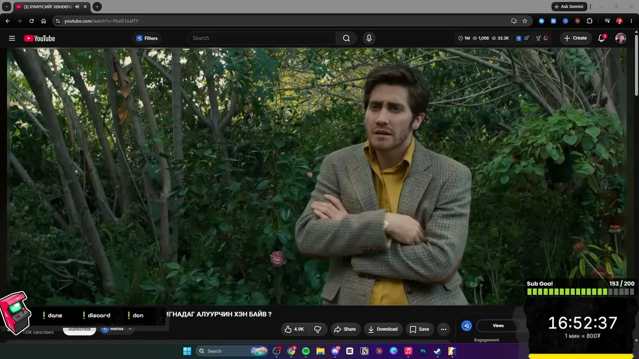This screenshot has width=639, height=359.
Task: Open more actions ellipsis below the video
Action: 443,329
